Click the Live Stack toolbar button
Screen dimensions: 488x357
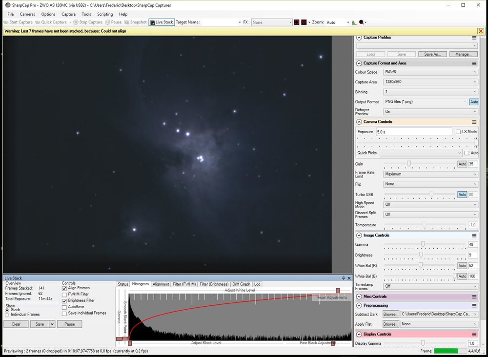(x=162, y=22)
